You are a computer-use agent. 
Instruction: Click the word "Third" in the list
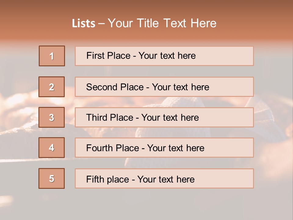(x=97, y=118)
